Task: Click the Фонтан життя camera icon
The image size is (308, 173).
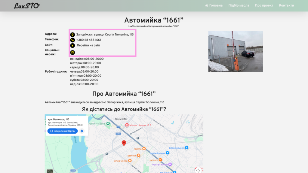Action: point(170,164)
